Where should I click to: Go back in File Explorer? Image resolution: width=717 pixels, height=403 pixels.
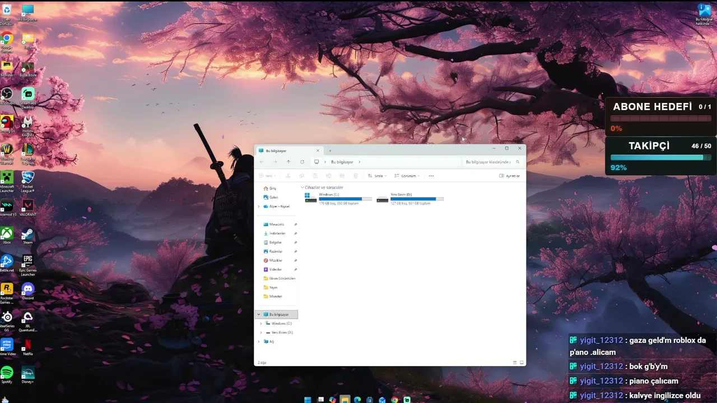262,162
